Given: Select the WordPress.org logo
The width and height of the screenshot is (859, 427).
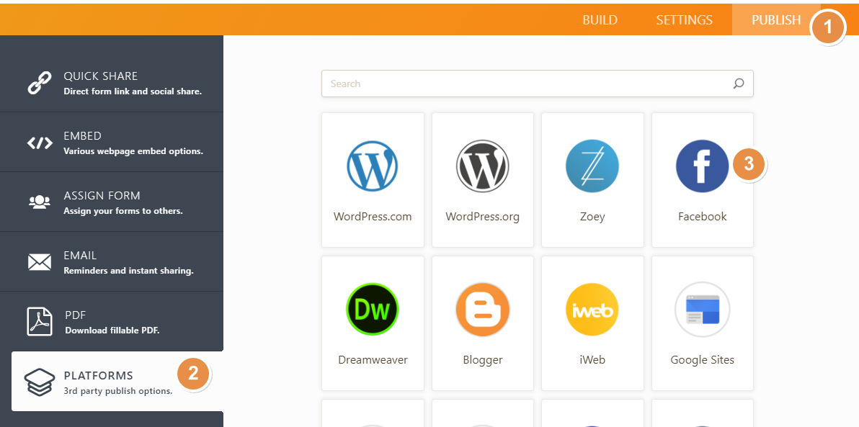Looking at the screenshot, I should click(482, 166).
